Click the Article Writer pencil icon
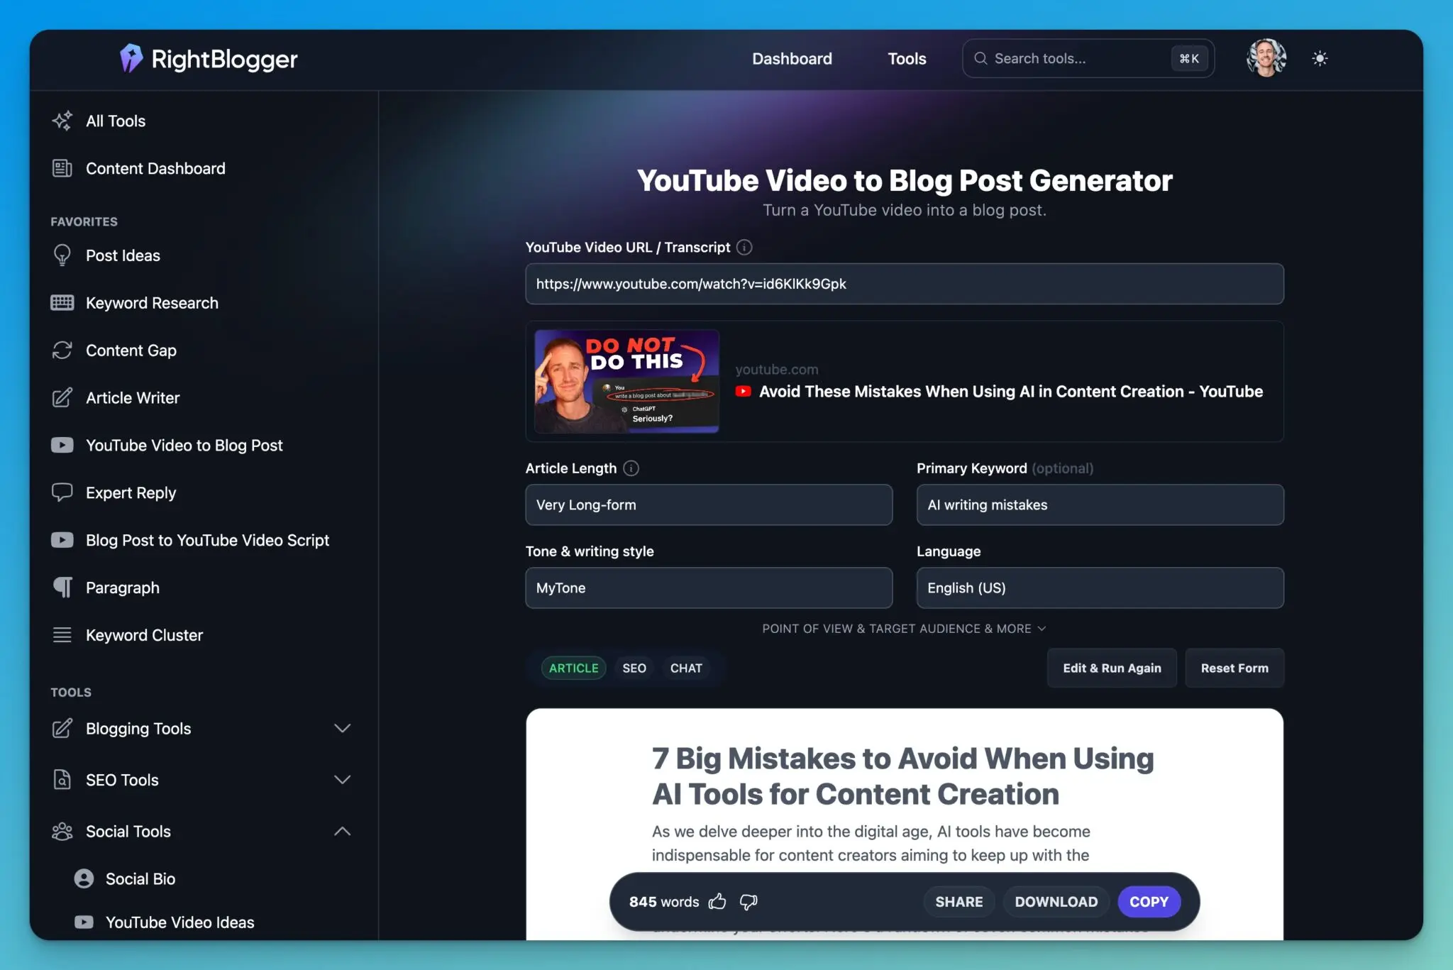The height and width of the screenshot is (970, 1453). click(x=62, y=397)
